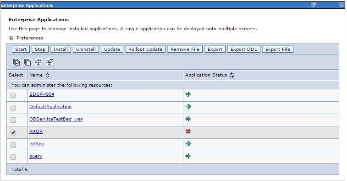Click OBServiceTestBed_war status arrow
The width and height of the screenshot is (347, 181).
[188, 119]
